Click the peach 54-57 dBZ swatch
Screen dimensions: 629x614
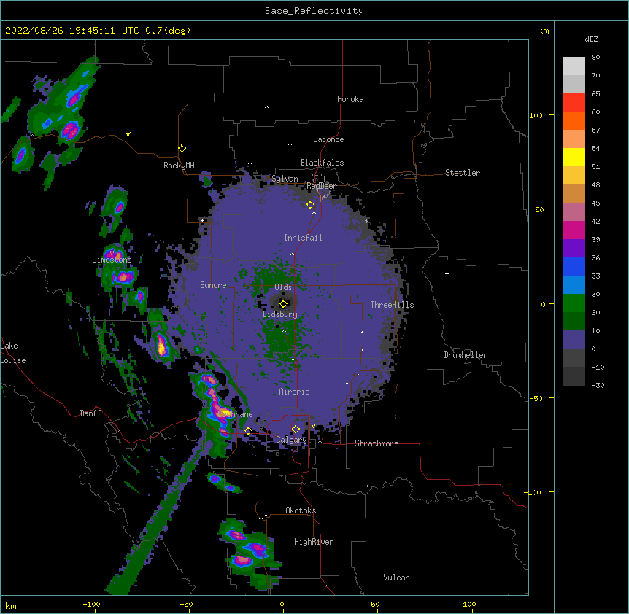pyautogui.click(x=574, y=139)
